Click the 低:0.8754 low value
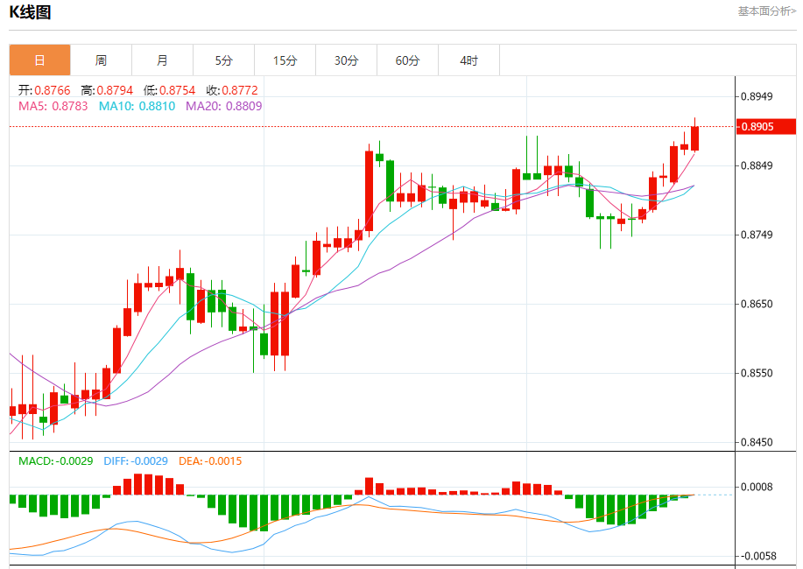Viewport: 803px width, 569px height. (x=169, y=91)
